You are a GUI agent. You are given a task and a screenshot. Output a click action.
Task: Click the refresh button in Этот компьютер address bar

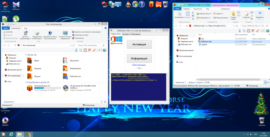[74, 45]
